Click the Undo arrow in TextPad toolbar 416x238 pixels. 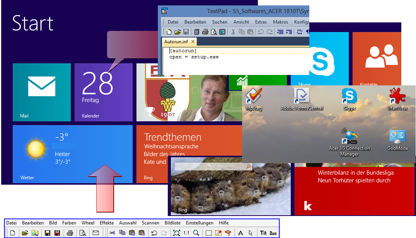pos(261,32)
